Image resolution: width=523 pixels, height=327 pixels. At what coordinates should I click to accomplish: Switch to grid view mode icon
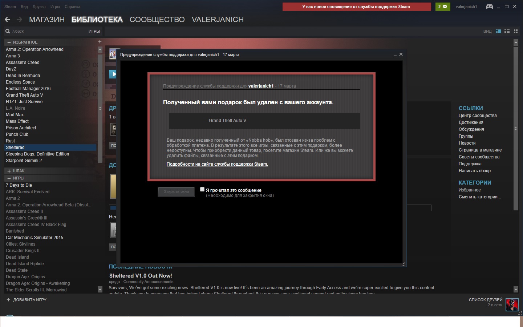(516, 31)
